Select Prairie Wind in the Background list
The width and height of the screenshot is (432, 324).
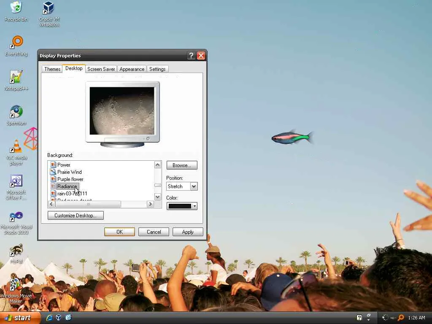(x=70, y=172)
